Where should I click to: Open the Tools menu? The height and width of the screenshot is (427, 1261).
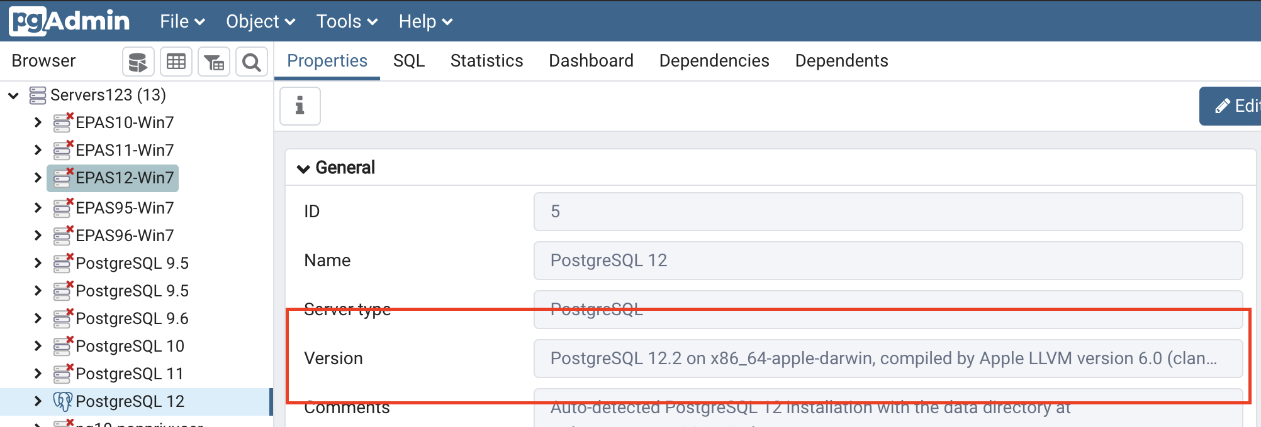tap(347, 21)
